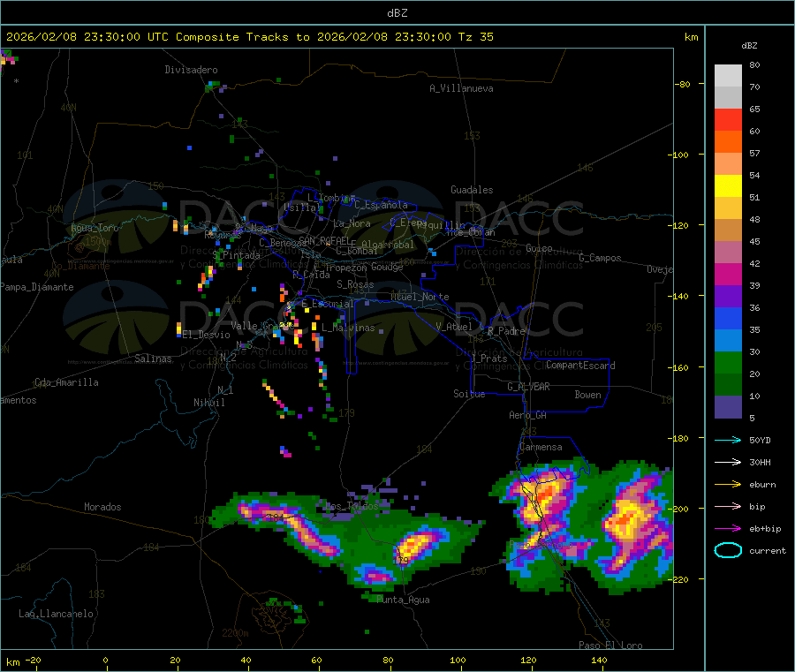Screen dimensions: 795x672
Task: Click the V_Atuel map label
Action: 454,327
